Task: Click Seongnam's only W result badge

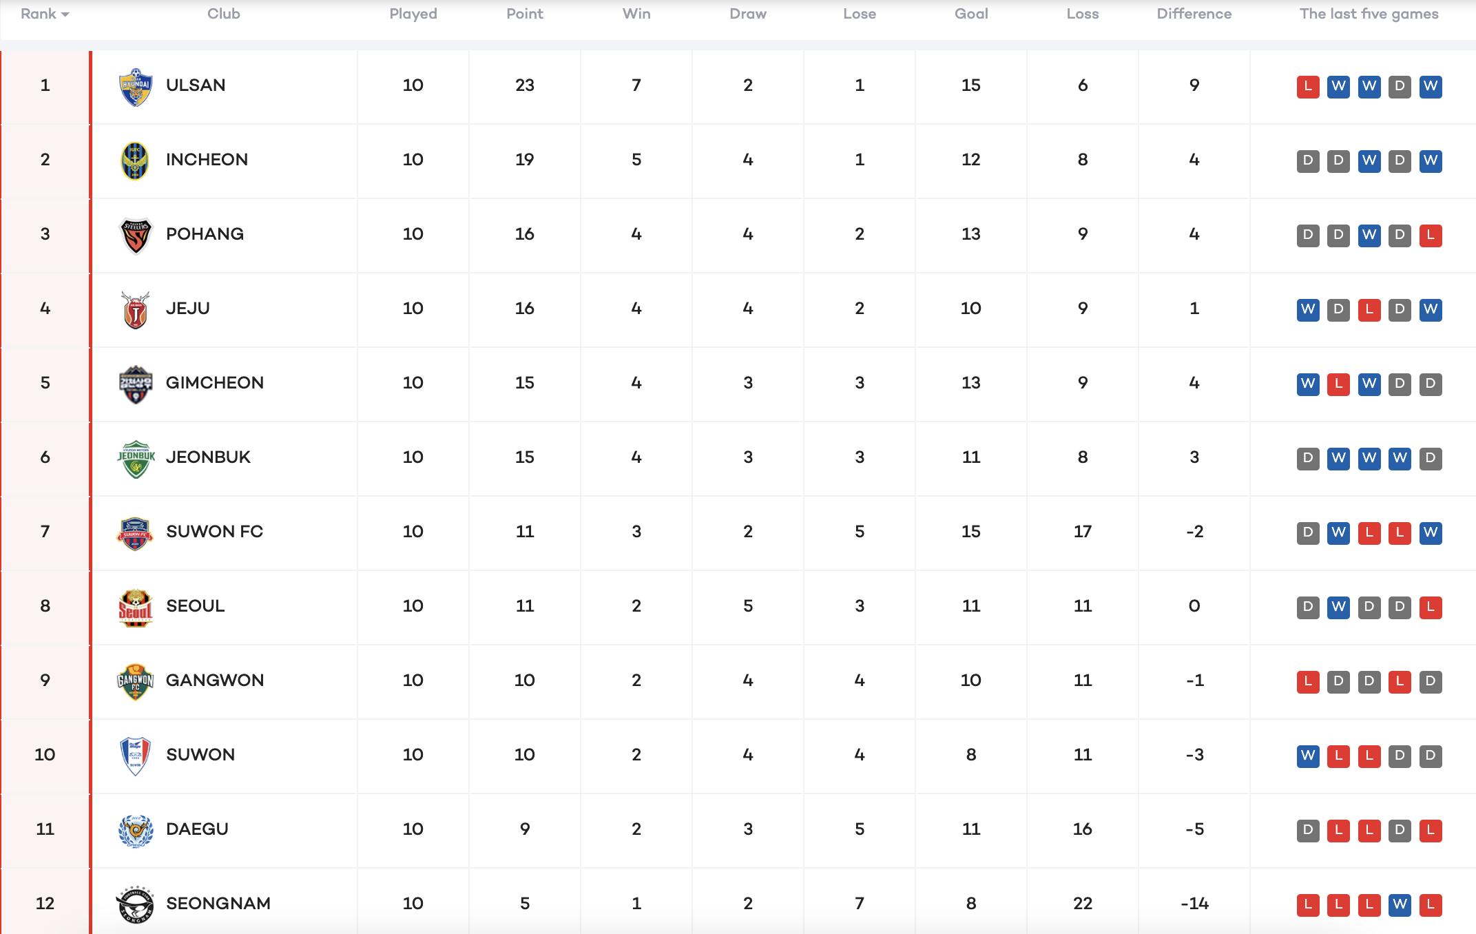Action: pyautogui.click(x=1400, y=904)
